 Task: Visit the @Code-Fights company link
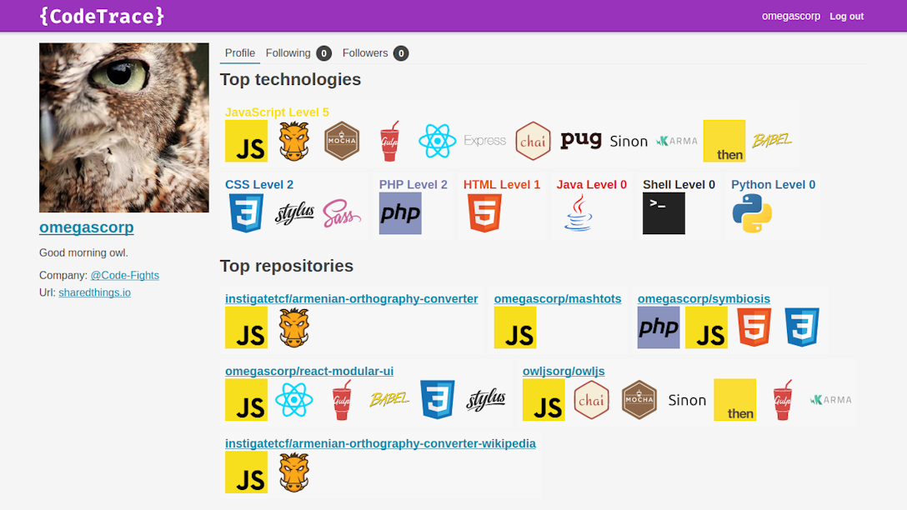click(123, 275)
